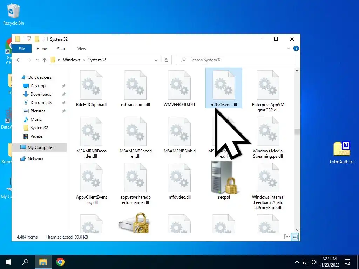Screen dimensions: 359x269
Task: Click Windows in the breadcrumb path
Action: pos(72,60)
